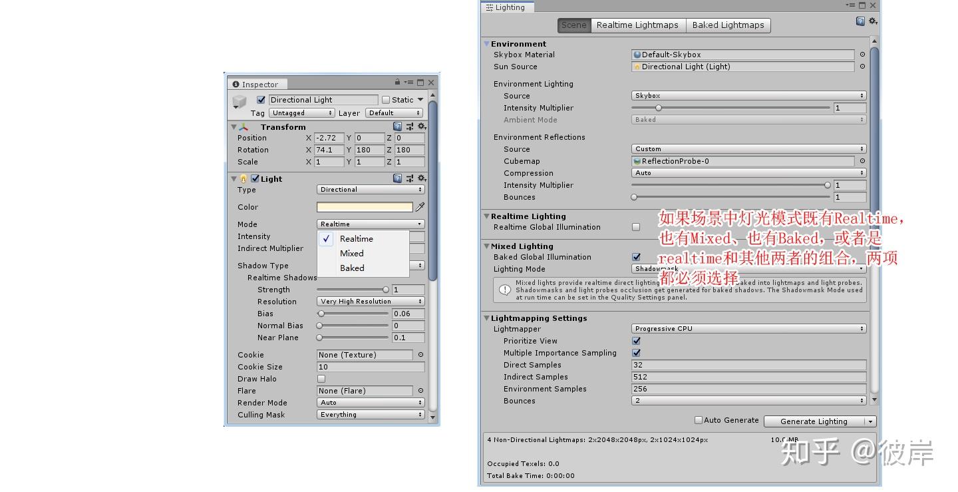Enable the Draw Halo checkbox
Viewport: 958px width, 492px height.
coord(321,379)
